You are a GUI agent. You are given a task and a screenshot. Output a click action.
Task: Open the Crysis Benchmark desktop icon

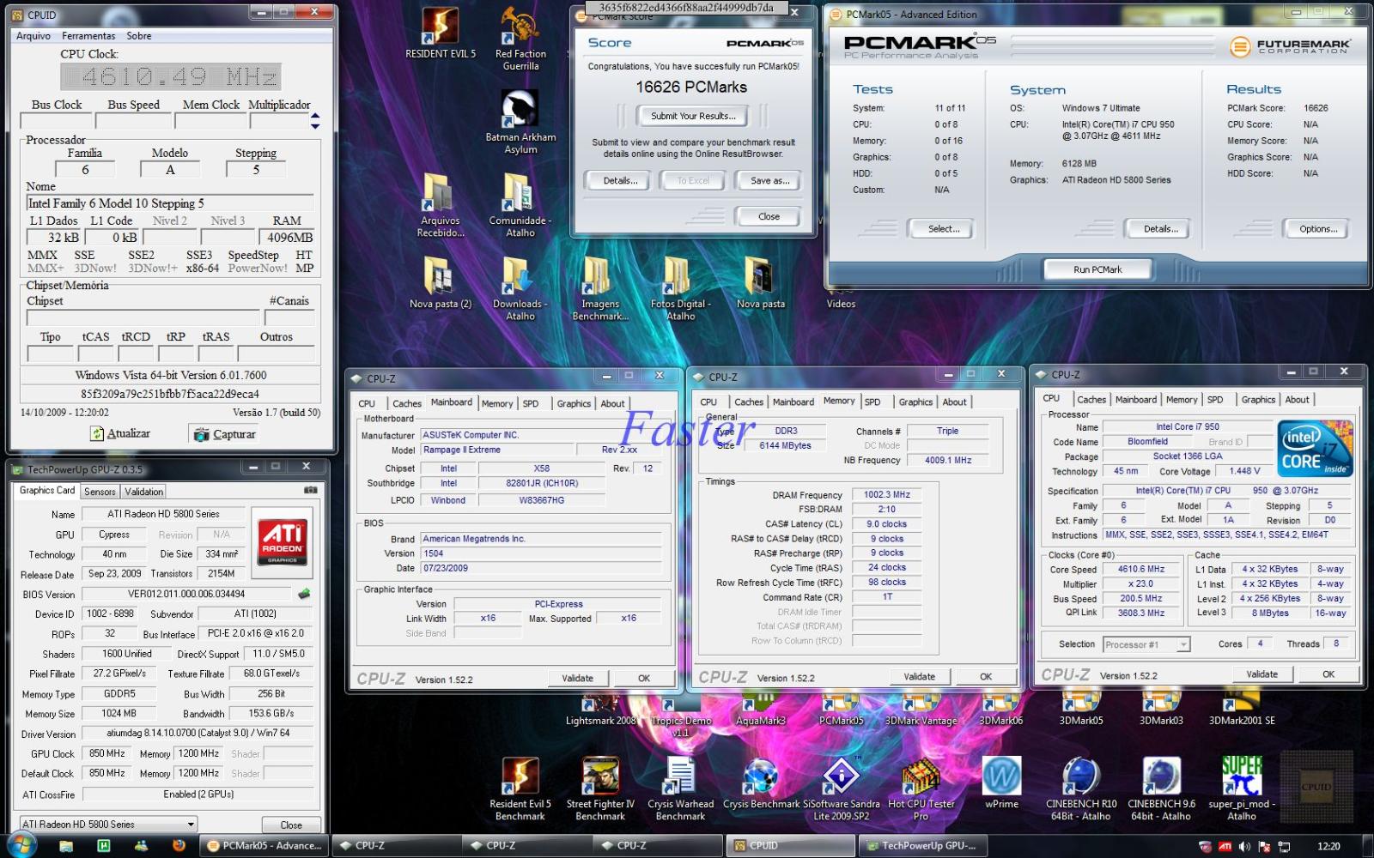point(761,783)
